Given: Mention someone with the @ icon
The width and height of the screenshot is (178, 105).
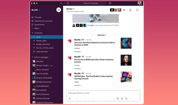Looking at the screenshot, I should click(118, 99).
